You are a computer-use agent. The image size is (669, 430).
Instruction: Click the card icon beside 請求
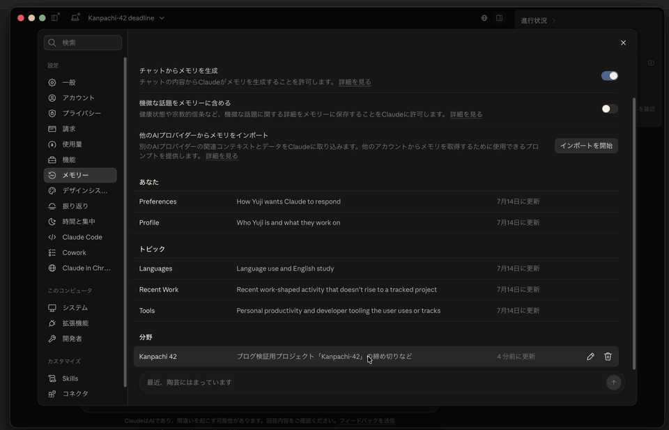point(52,129)
